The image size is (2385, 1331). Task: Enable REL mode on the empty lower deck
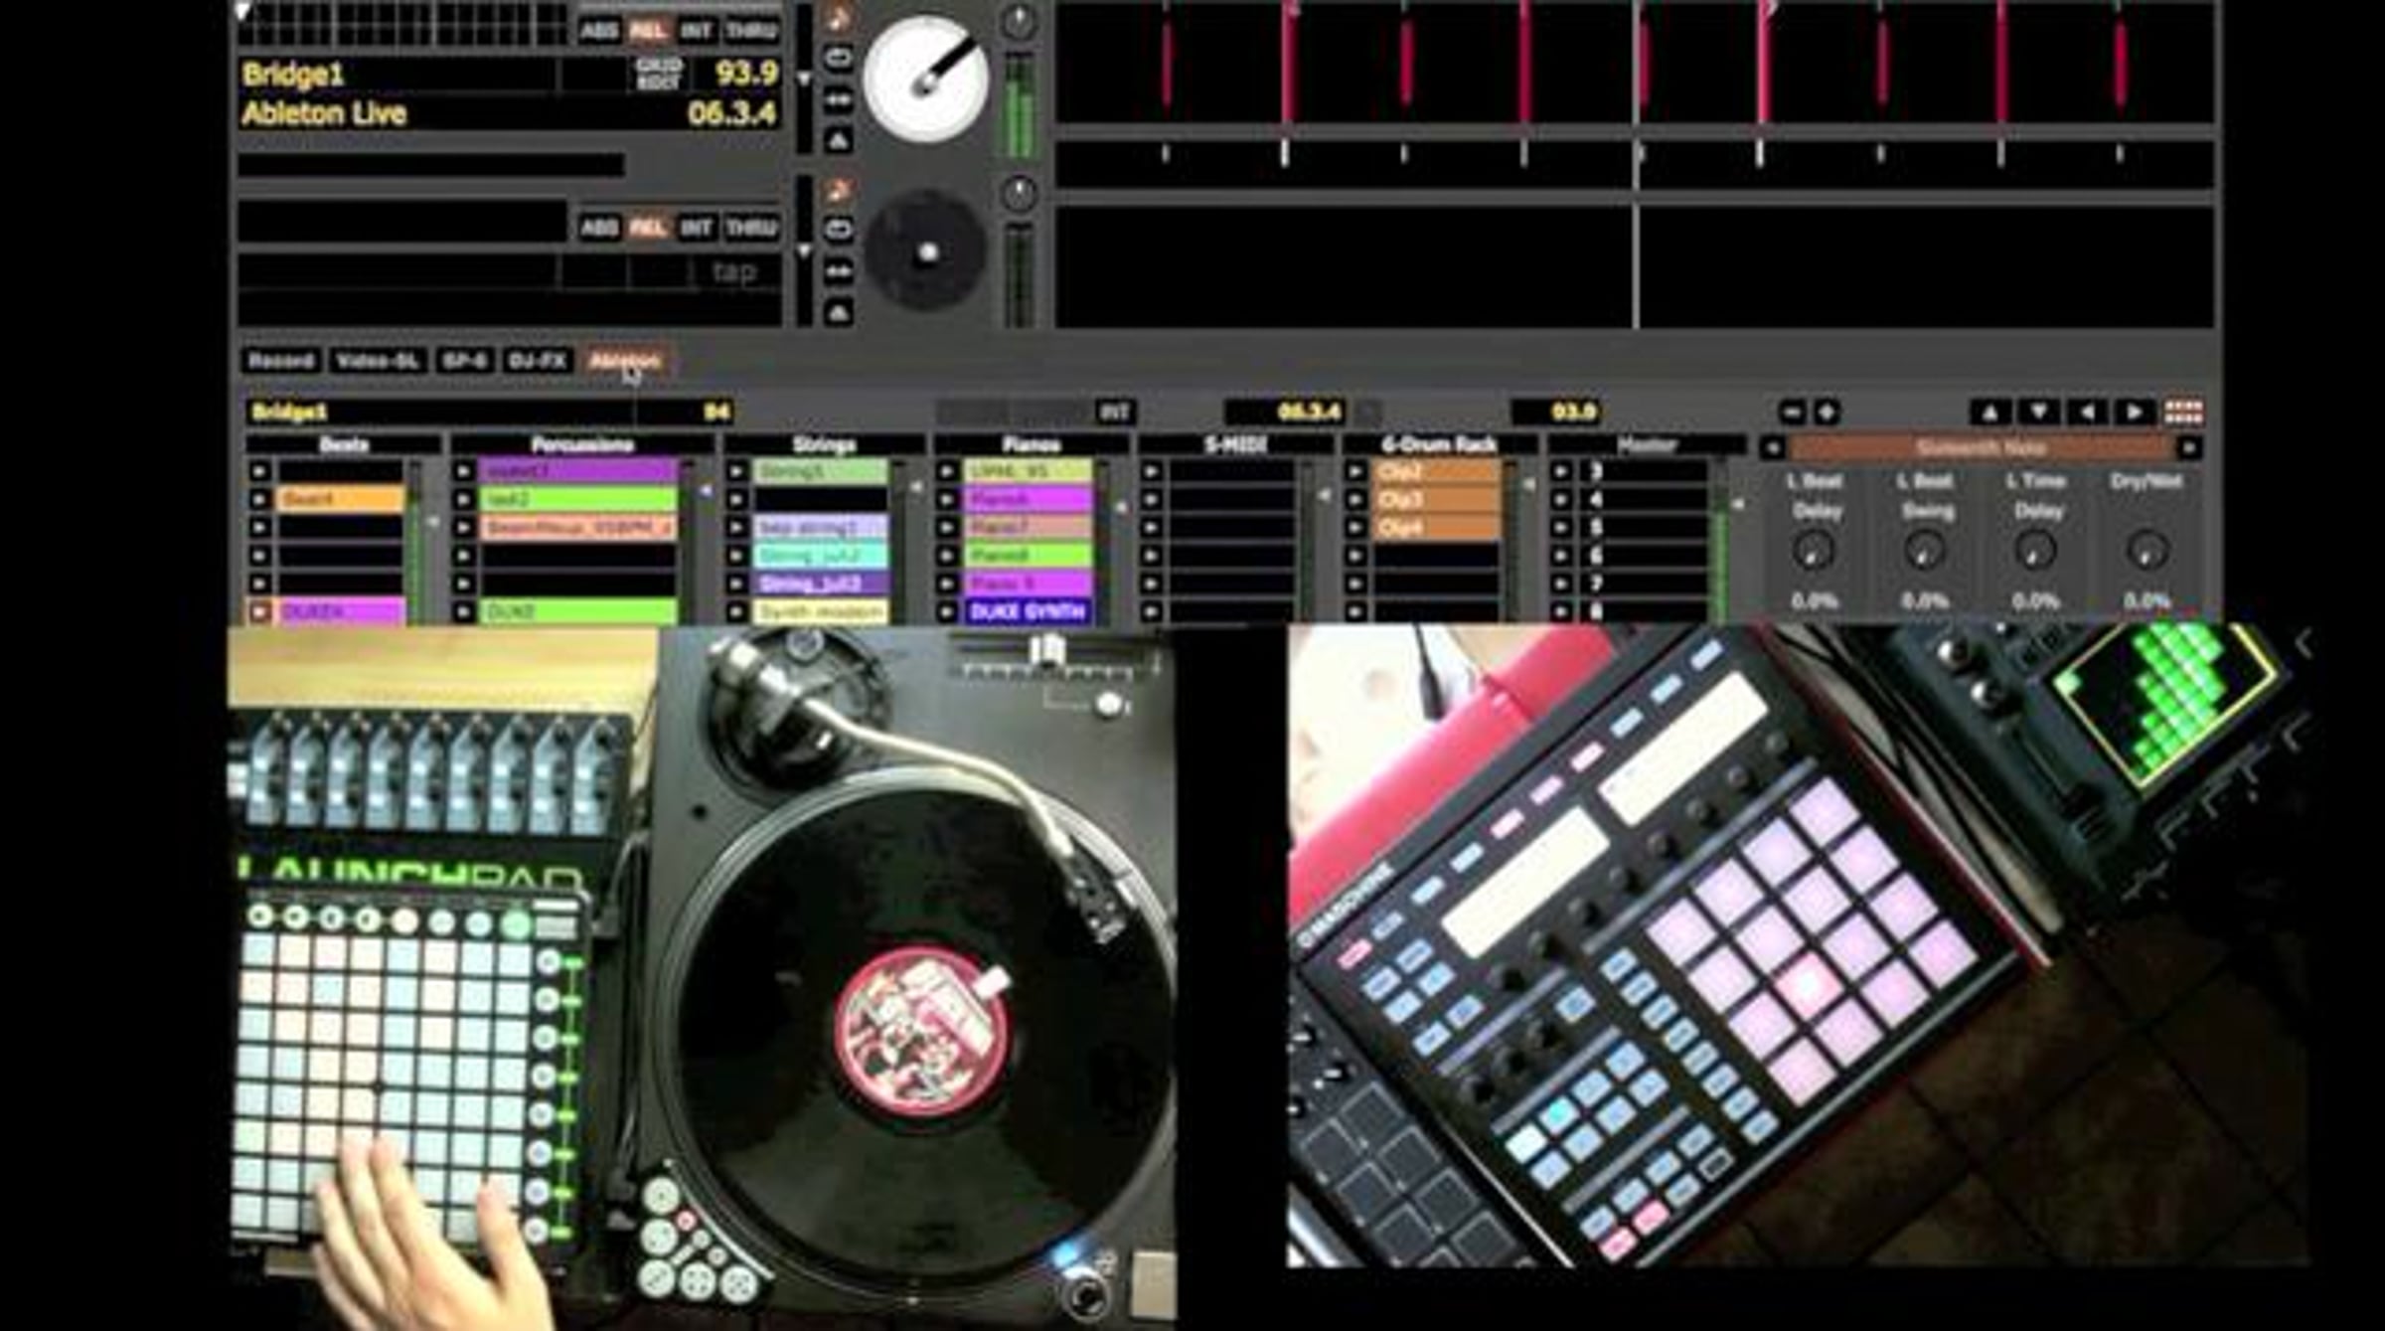tap(648, 229)
